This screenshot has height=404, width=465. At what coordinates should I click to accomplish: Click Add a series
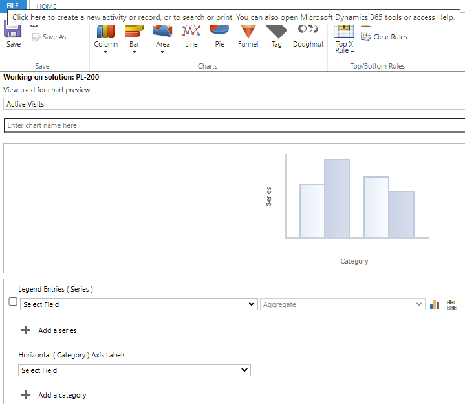point(58,330)
